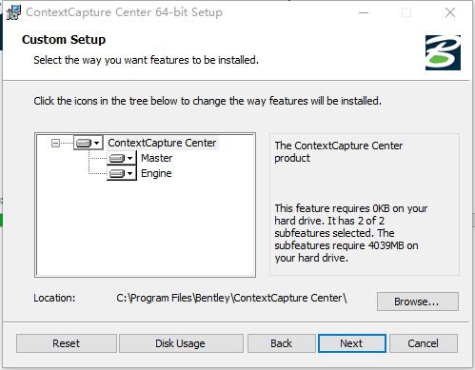
Task: Click the Browse... button
Action: (418, 302)
